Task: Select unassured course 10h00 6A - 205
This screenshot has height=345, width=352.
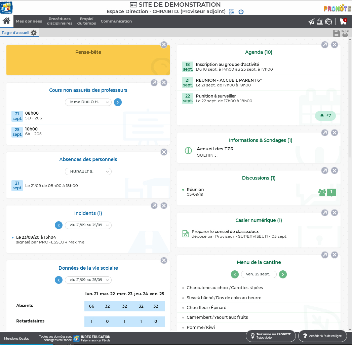Action: 88,131
